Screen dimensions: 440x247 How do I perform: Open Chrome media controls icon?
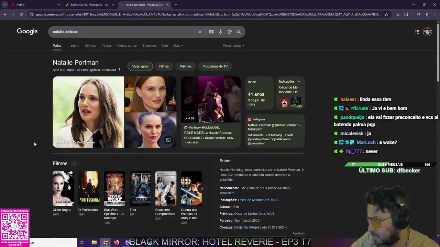coord(418,14)
